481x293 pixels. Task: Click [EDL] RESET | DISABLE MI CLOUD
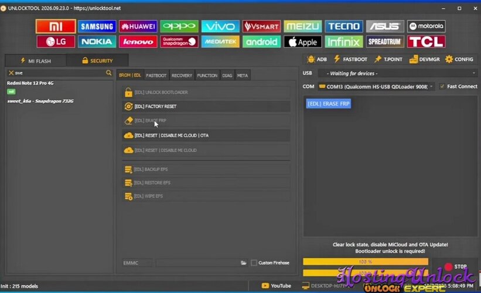[x=206, y=151]
